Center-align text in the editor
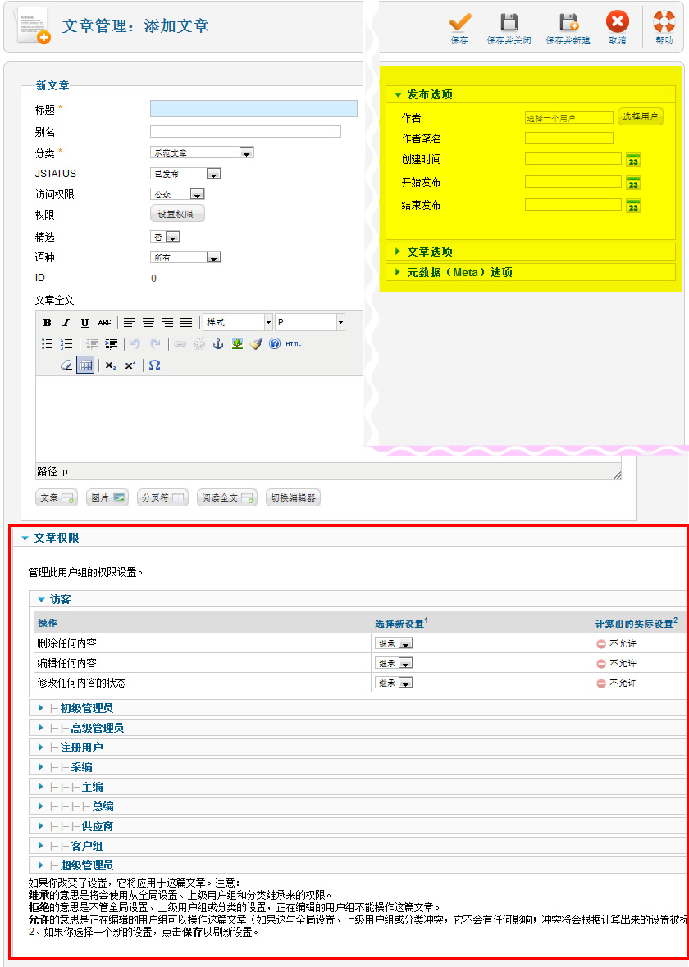The width and height of the screenshot is (689, 967). [148, 323]
